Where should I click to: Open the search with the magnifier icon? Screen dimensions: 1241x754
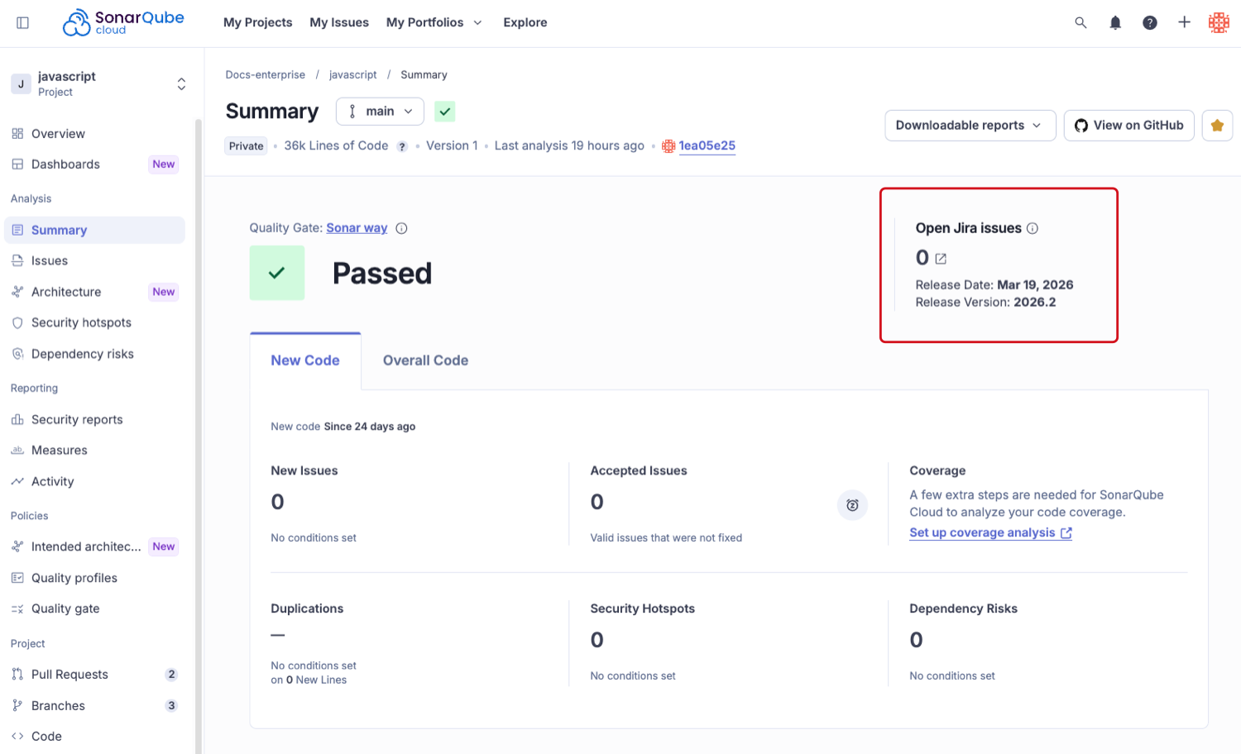1080,22
